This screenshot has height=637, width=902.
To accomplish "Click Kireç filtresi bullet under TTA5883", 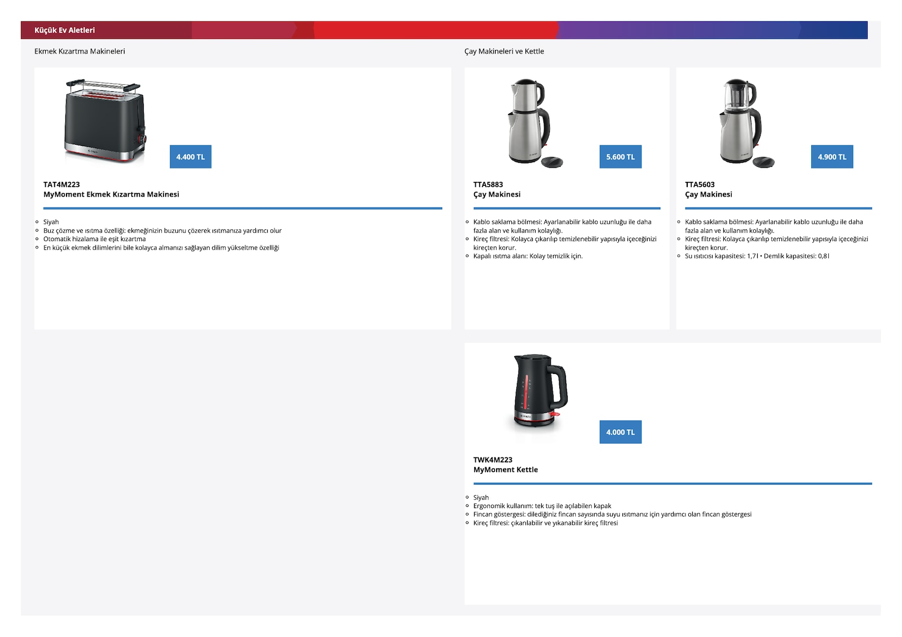I will coord(565,243).
